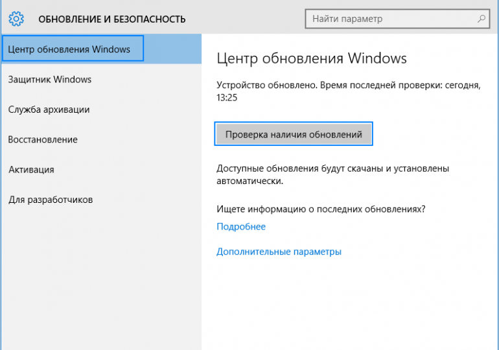Open 'Служба архивации' section

pyautogui.click(x=101, y=110)
